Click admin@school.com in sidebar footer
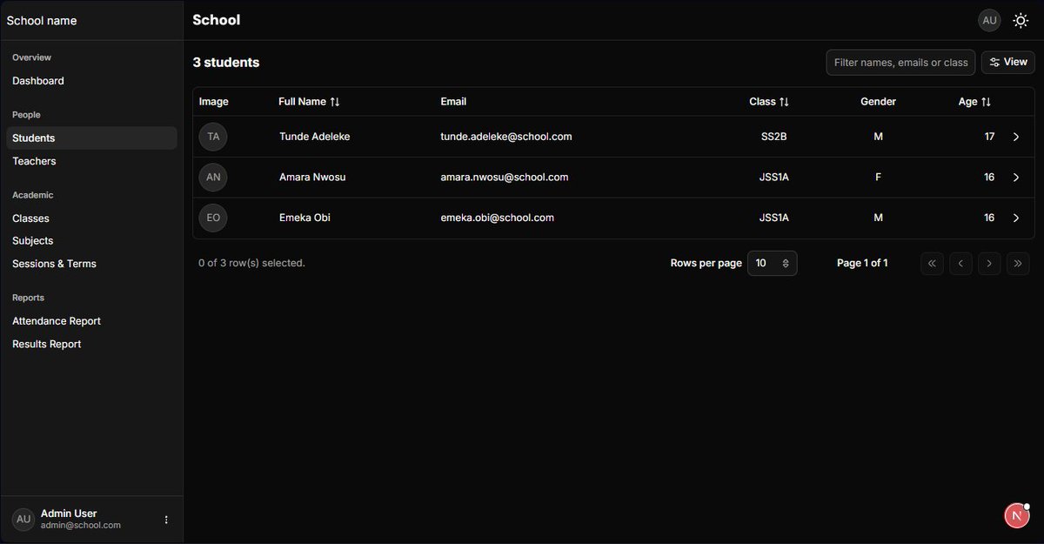The height and width of the screenshot is (544, 1044). pyautogui.click(x=81, y=526)
